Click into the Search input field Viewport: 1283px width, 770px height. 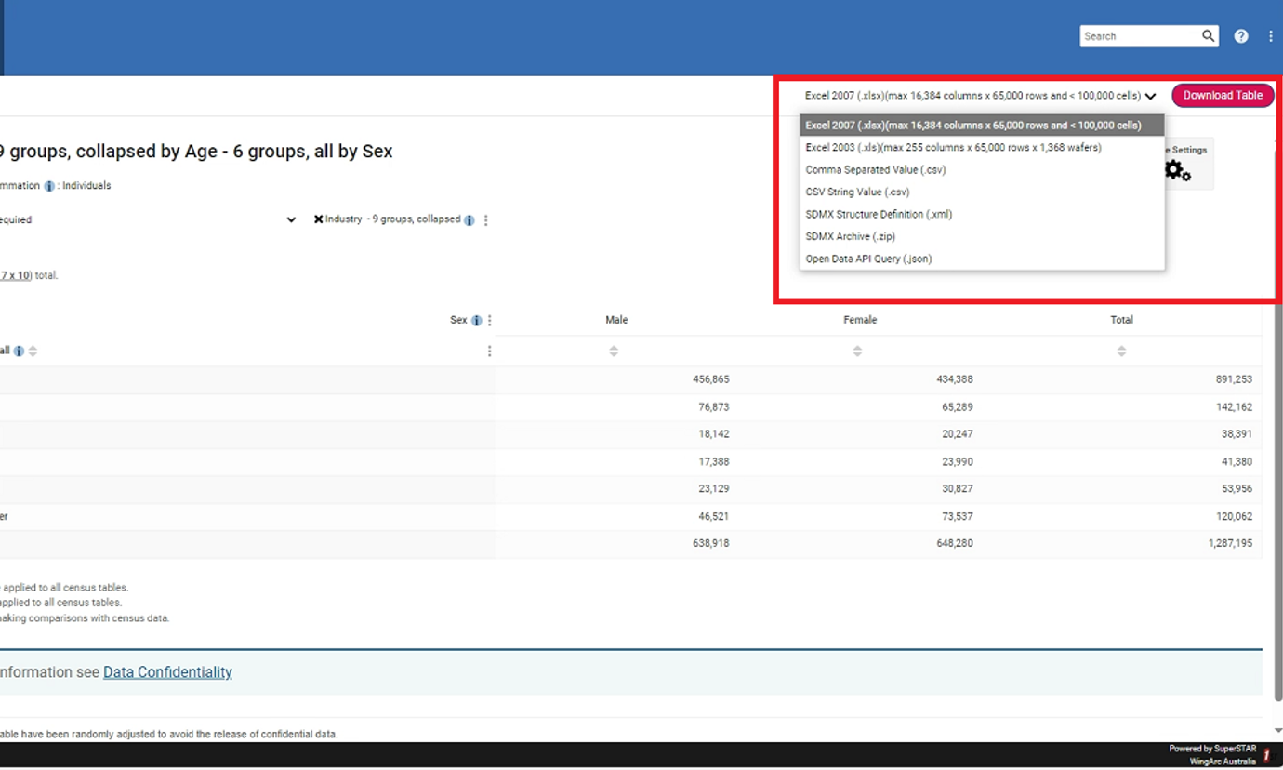click(x=1139, y=36)
